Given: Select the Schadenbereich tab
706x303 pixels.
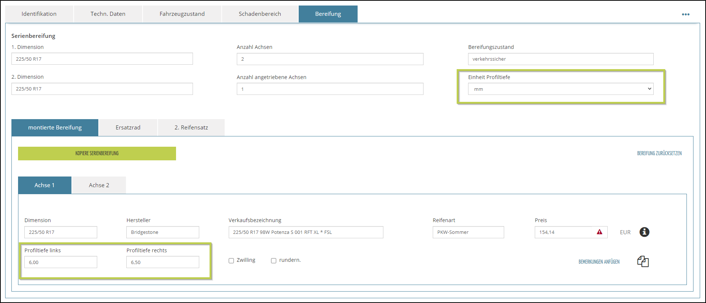Looking at the screenshot, I should click(x=260, y=14).
